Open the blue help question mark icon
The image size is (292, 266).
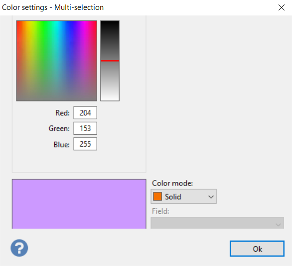pyautogui.click(x=19, y=248)
